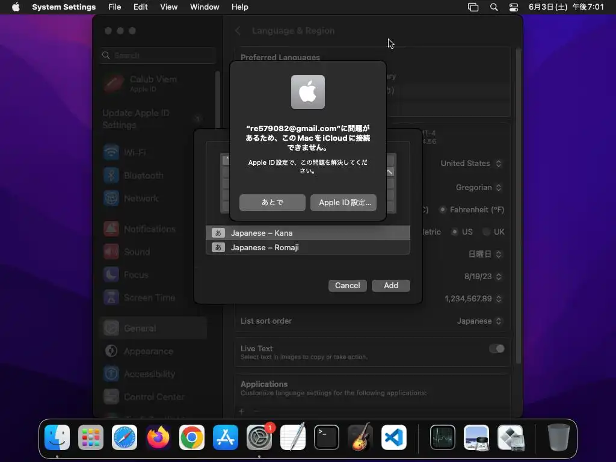This screenshot has width=616, height=462.
Task: Toggle the Live Text switch
Action: click(496, 349)
